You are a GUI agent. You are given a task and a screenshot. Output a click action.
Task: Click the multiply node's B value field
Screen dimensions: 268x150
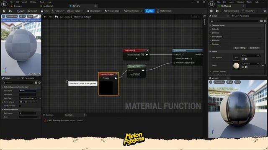[137, 75]
